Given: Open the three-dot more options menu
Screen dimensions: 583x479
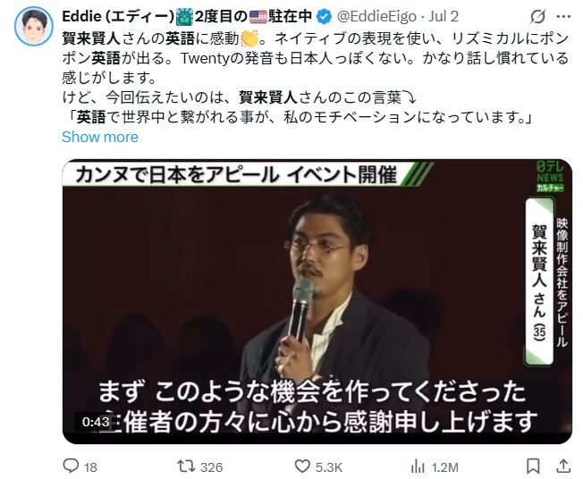Looking at the screenshot, I should [x=563, y=16].
